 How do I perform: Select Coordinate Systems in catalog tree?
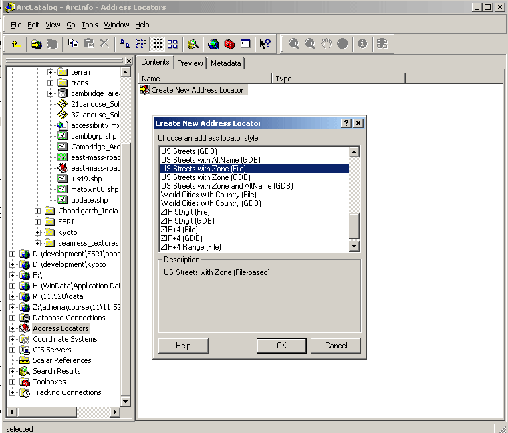pyautogui.click(x=65, y=339)
